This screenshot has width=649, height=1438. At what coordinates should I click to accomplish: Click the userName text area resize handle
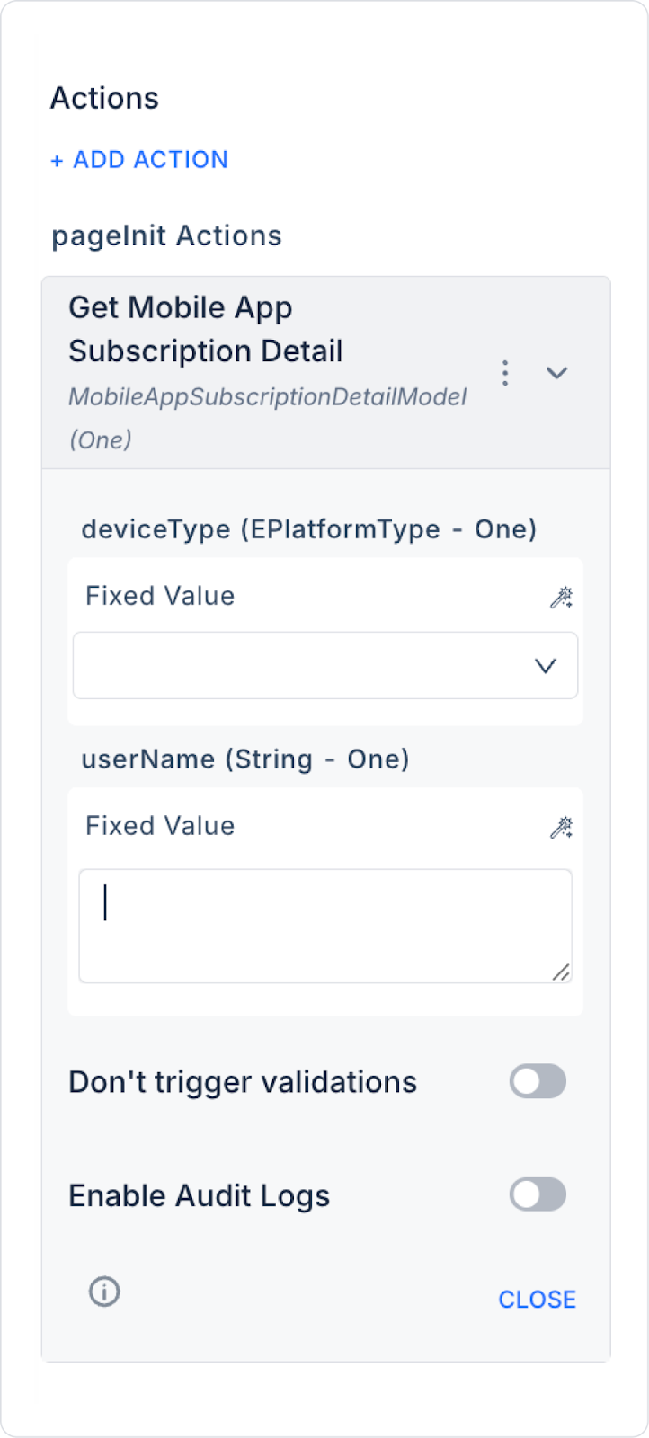tap(561, 972)
